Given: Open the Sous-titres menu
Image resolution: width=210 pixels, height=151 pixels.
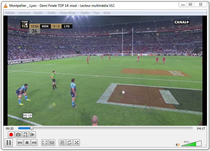Looking at the screenshot, I should (x=68, y=13).
